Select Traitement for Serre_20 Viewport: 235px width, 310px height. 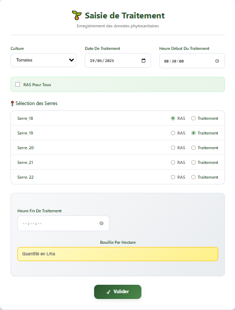click(x=193, y=148)
